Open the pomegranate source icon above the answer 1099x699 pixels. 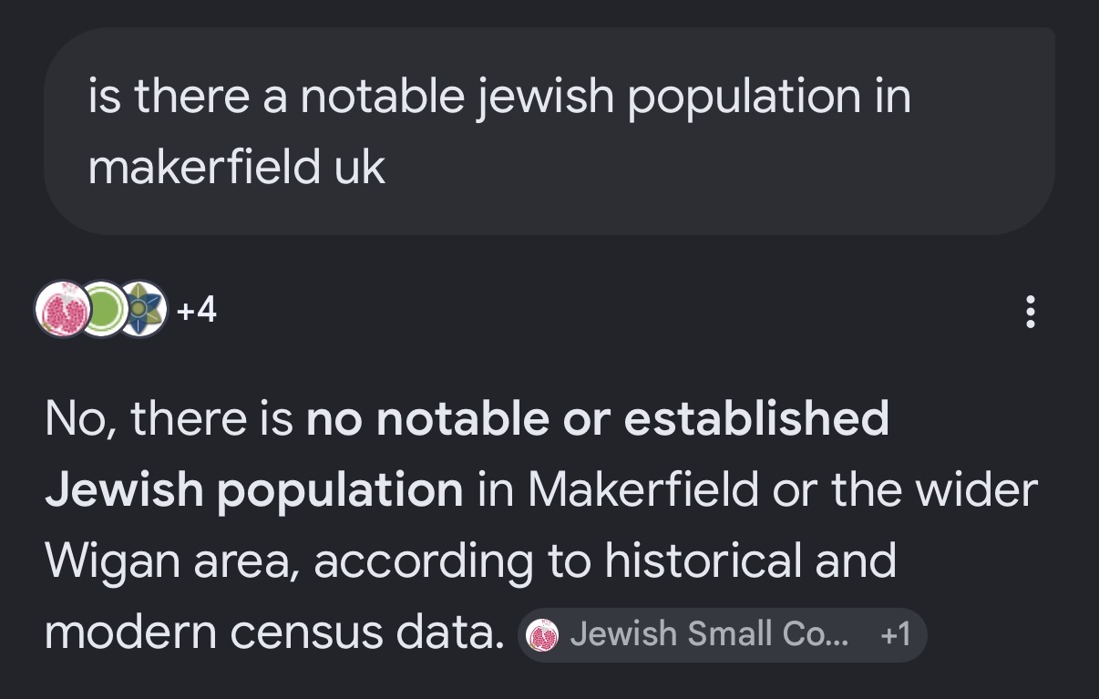coord(63,311)
